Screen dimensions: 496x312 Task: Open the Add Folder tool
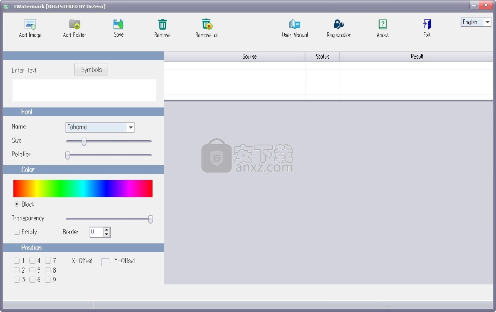pos(75,24)
